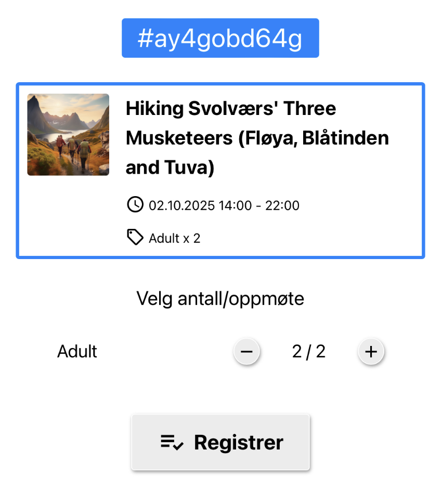Open the hiking tour thumbnail image
442x489 pixels.
68,135
